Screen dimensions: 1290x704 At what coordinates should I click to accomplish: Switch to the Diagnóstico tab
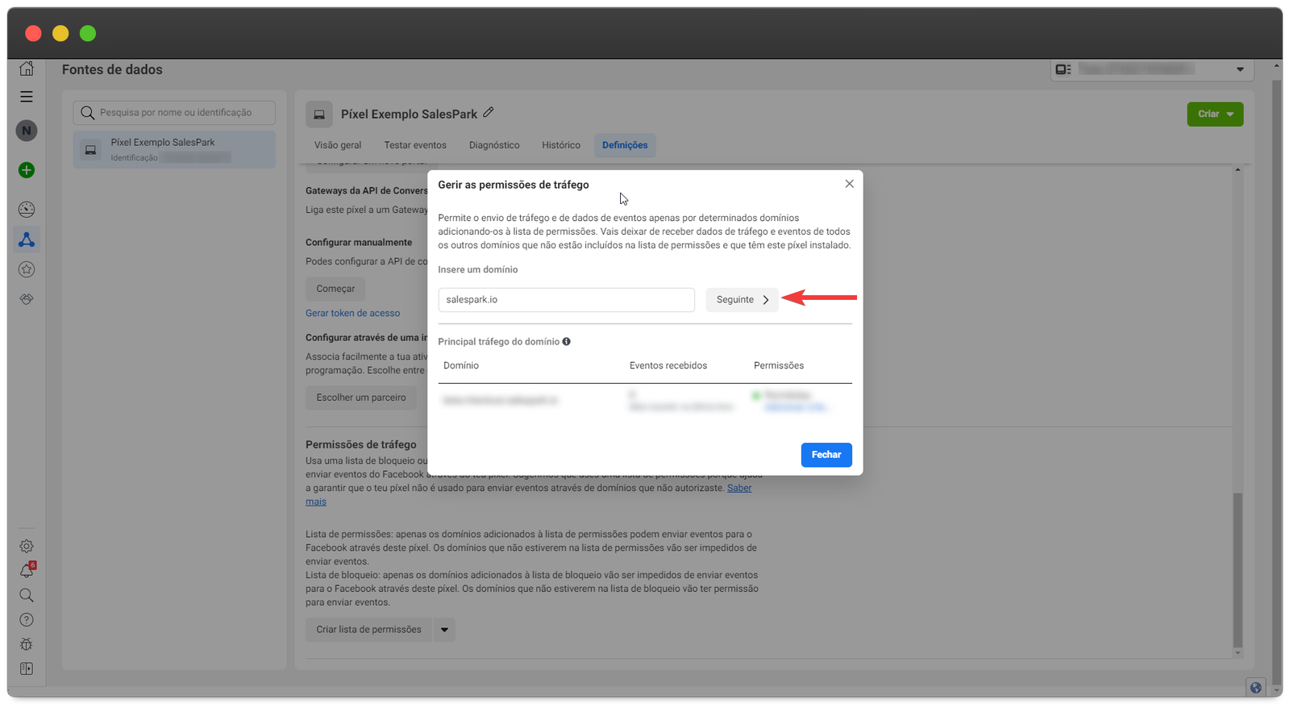tap(494, 145)
